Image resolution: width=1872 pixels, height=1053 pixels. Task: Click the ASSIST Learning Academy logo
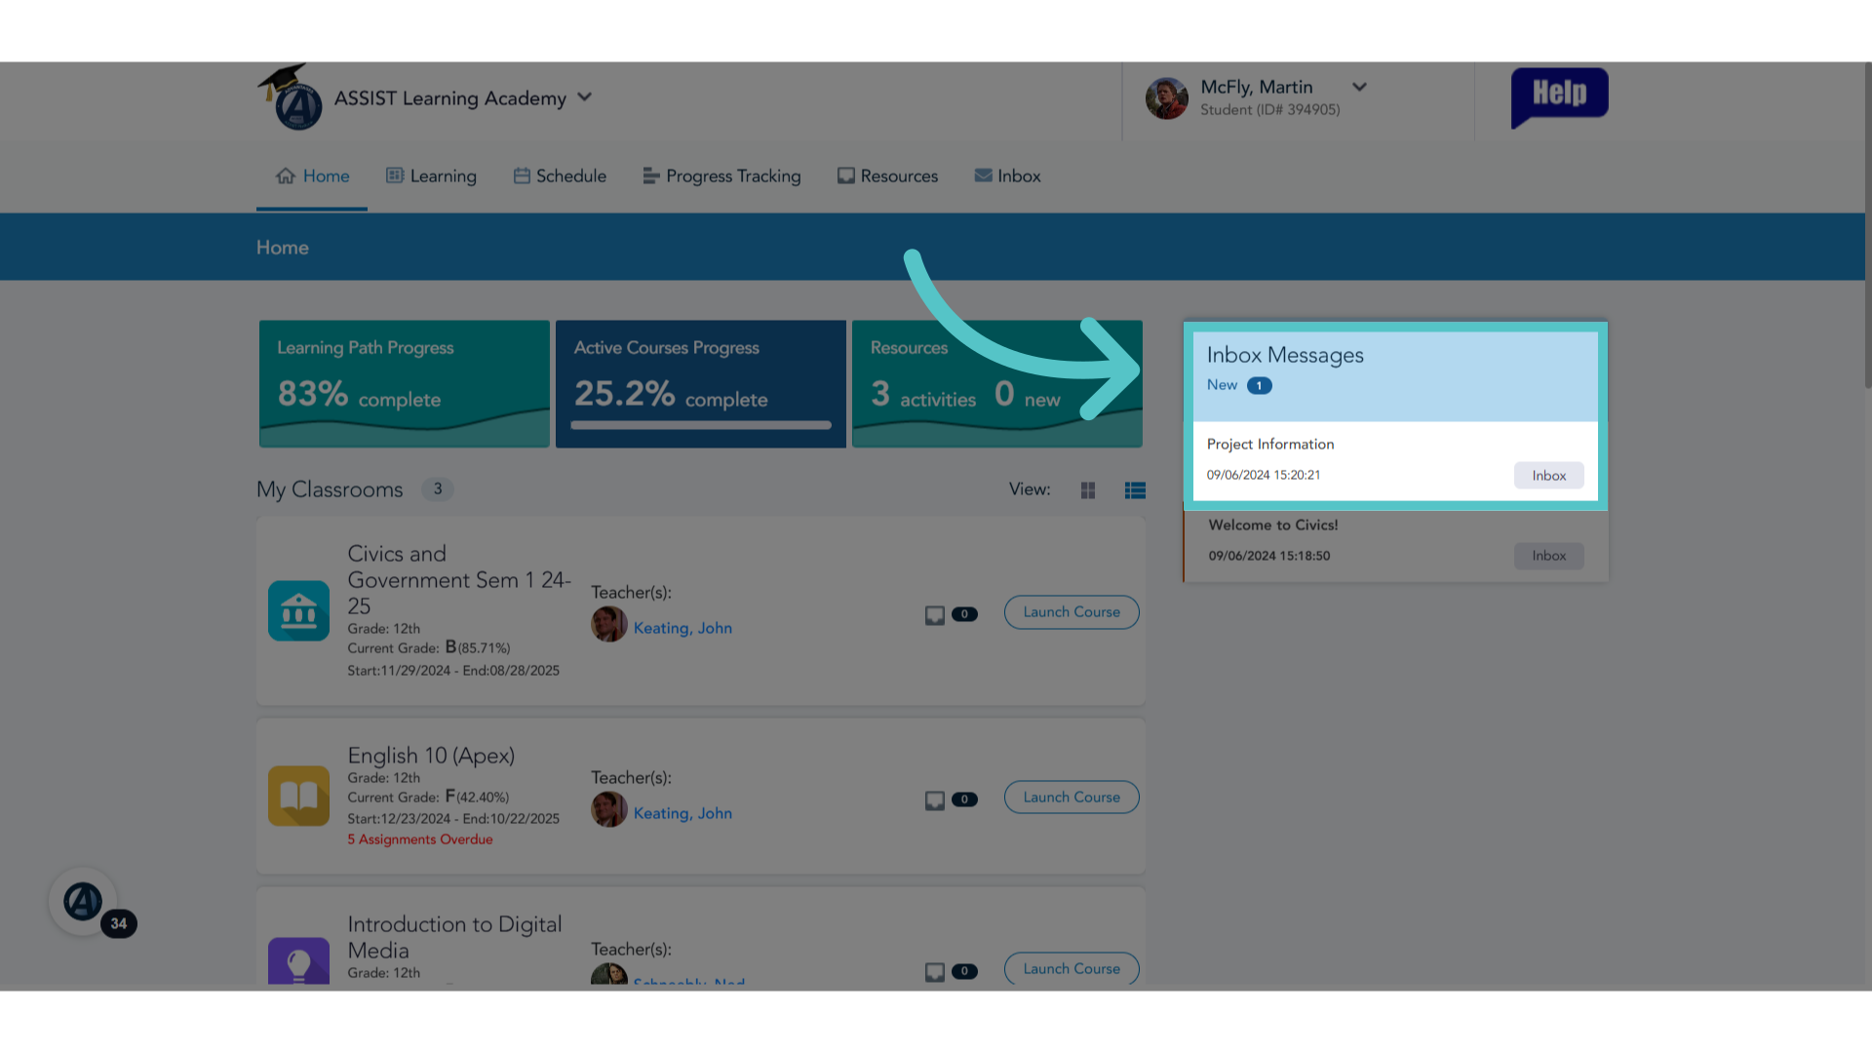pyautogui.click(x=291, y=98)
